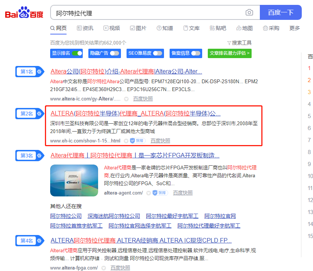Search related term 阿尔特拉官网
The height and width of the screenshot is (271, 313).
pyautogui.click(x=220, y=216)
